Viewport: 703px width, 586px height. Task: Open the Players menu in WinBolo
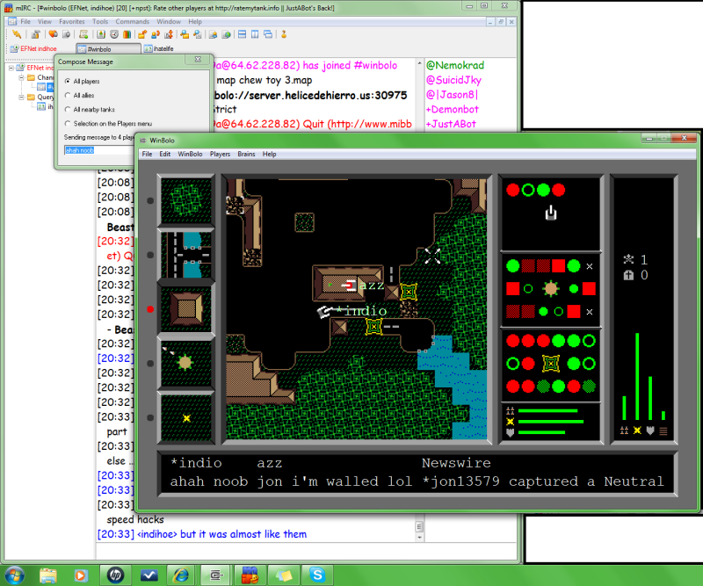click(x=220, y=154)
